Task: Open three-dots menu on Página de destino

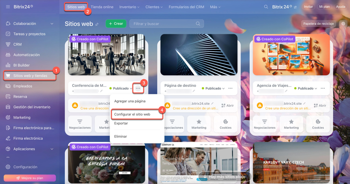Action: (x=231, y=88)
